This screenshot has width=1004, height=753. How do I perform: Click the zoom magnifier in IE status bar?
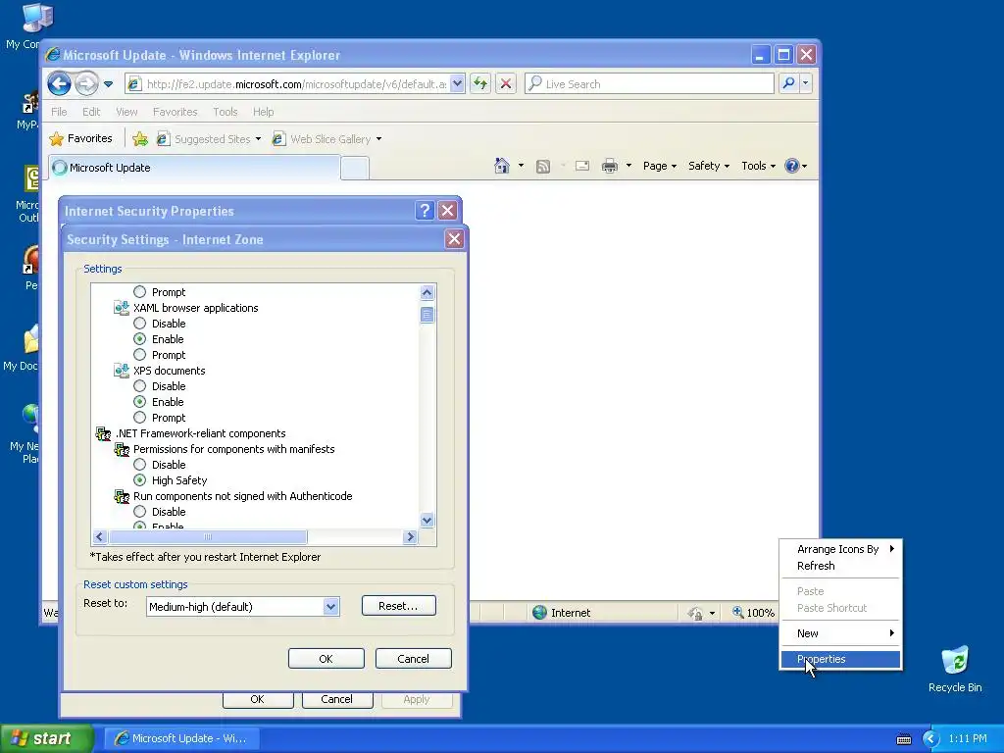(x=737, y=612)
